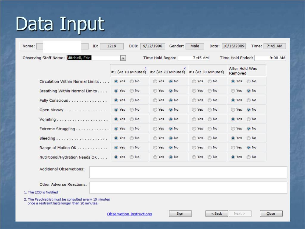This screenshot has height=229, width=305.
Task: Select Yes for Breathing at 20 minutes
Action: [x=155, y=91]
